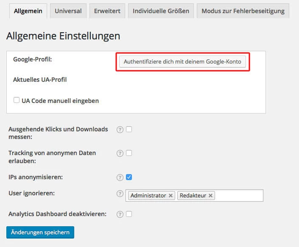
Task: Select the Individuelle Größen tab
Action: [x=161, y=11]
